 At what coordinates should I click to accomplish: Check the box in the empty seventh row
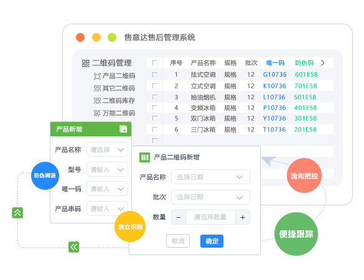click(155, 141)
